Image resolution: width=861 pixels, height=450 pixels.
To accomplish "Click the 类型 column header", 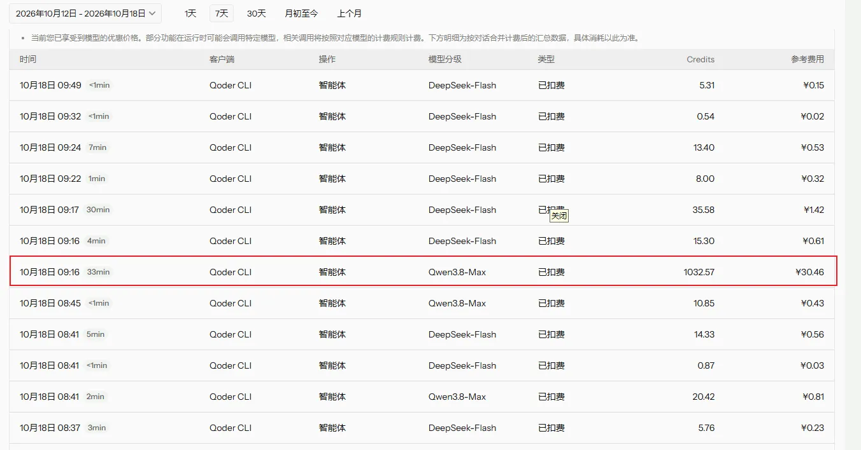I will pos(546,60).
